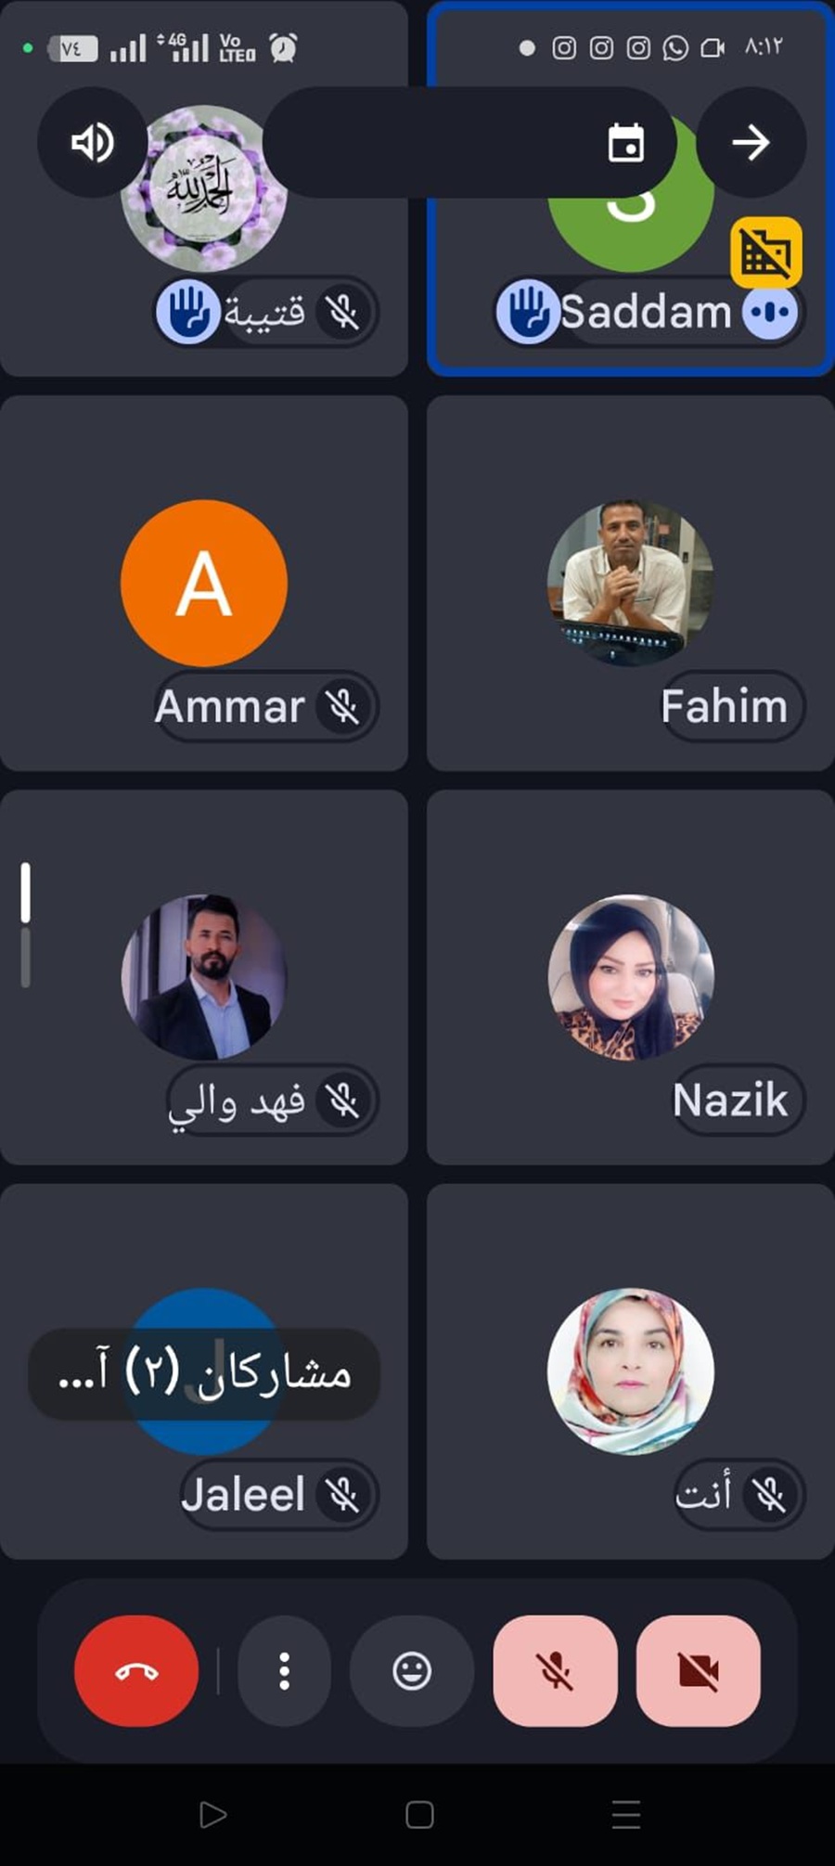Image resolution: width=835 pixels, height=1866 pixels.
Task: Select Fahim's participant tile
Action: point(631,584)
